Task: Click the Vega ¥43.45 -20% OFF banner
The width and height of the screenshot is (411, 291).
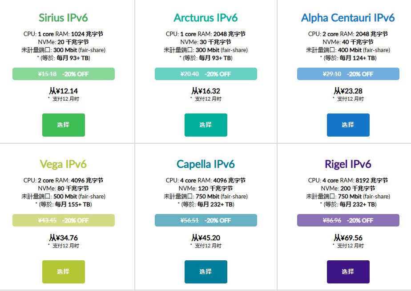Action: 63,220
